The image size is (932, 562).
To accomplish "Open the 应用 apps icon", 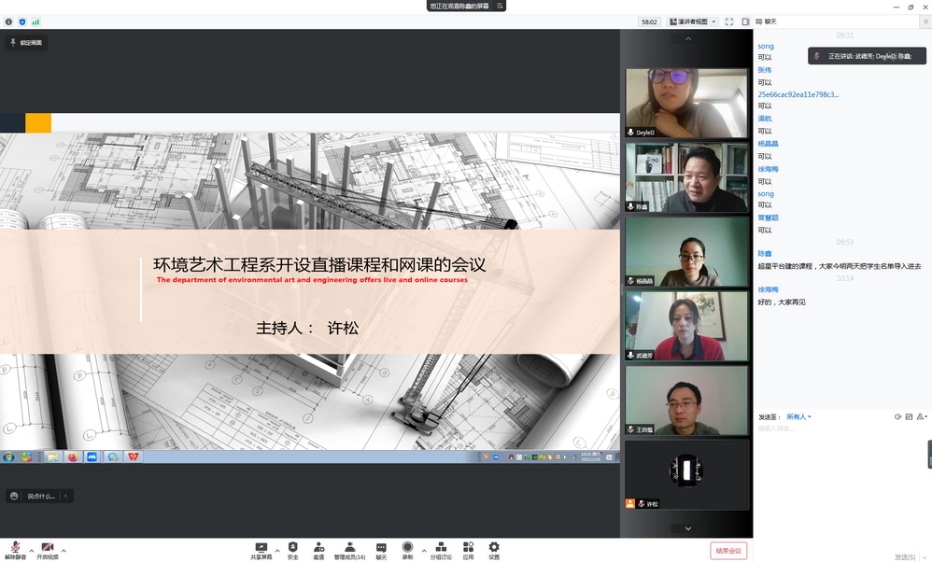I will (468, 548).
